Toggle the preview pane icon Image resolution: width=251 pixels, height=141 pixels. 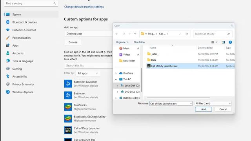pyautogui.click(x=223, y=42)
